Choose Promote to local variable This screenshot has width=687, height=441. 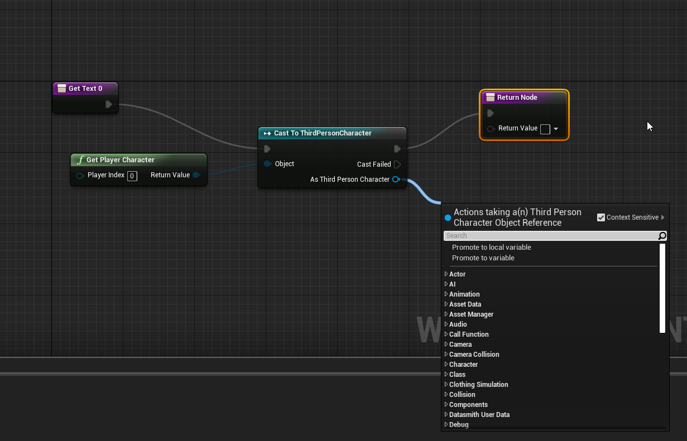click(x=492, y=248)
